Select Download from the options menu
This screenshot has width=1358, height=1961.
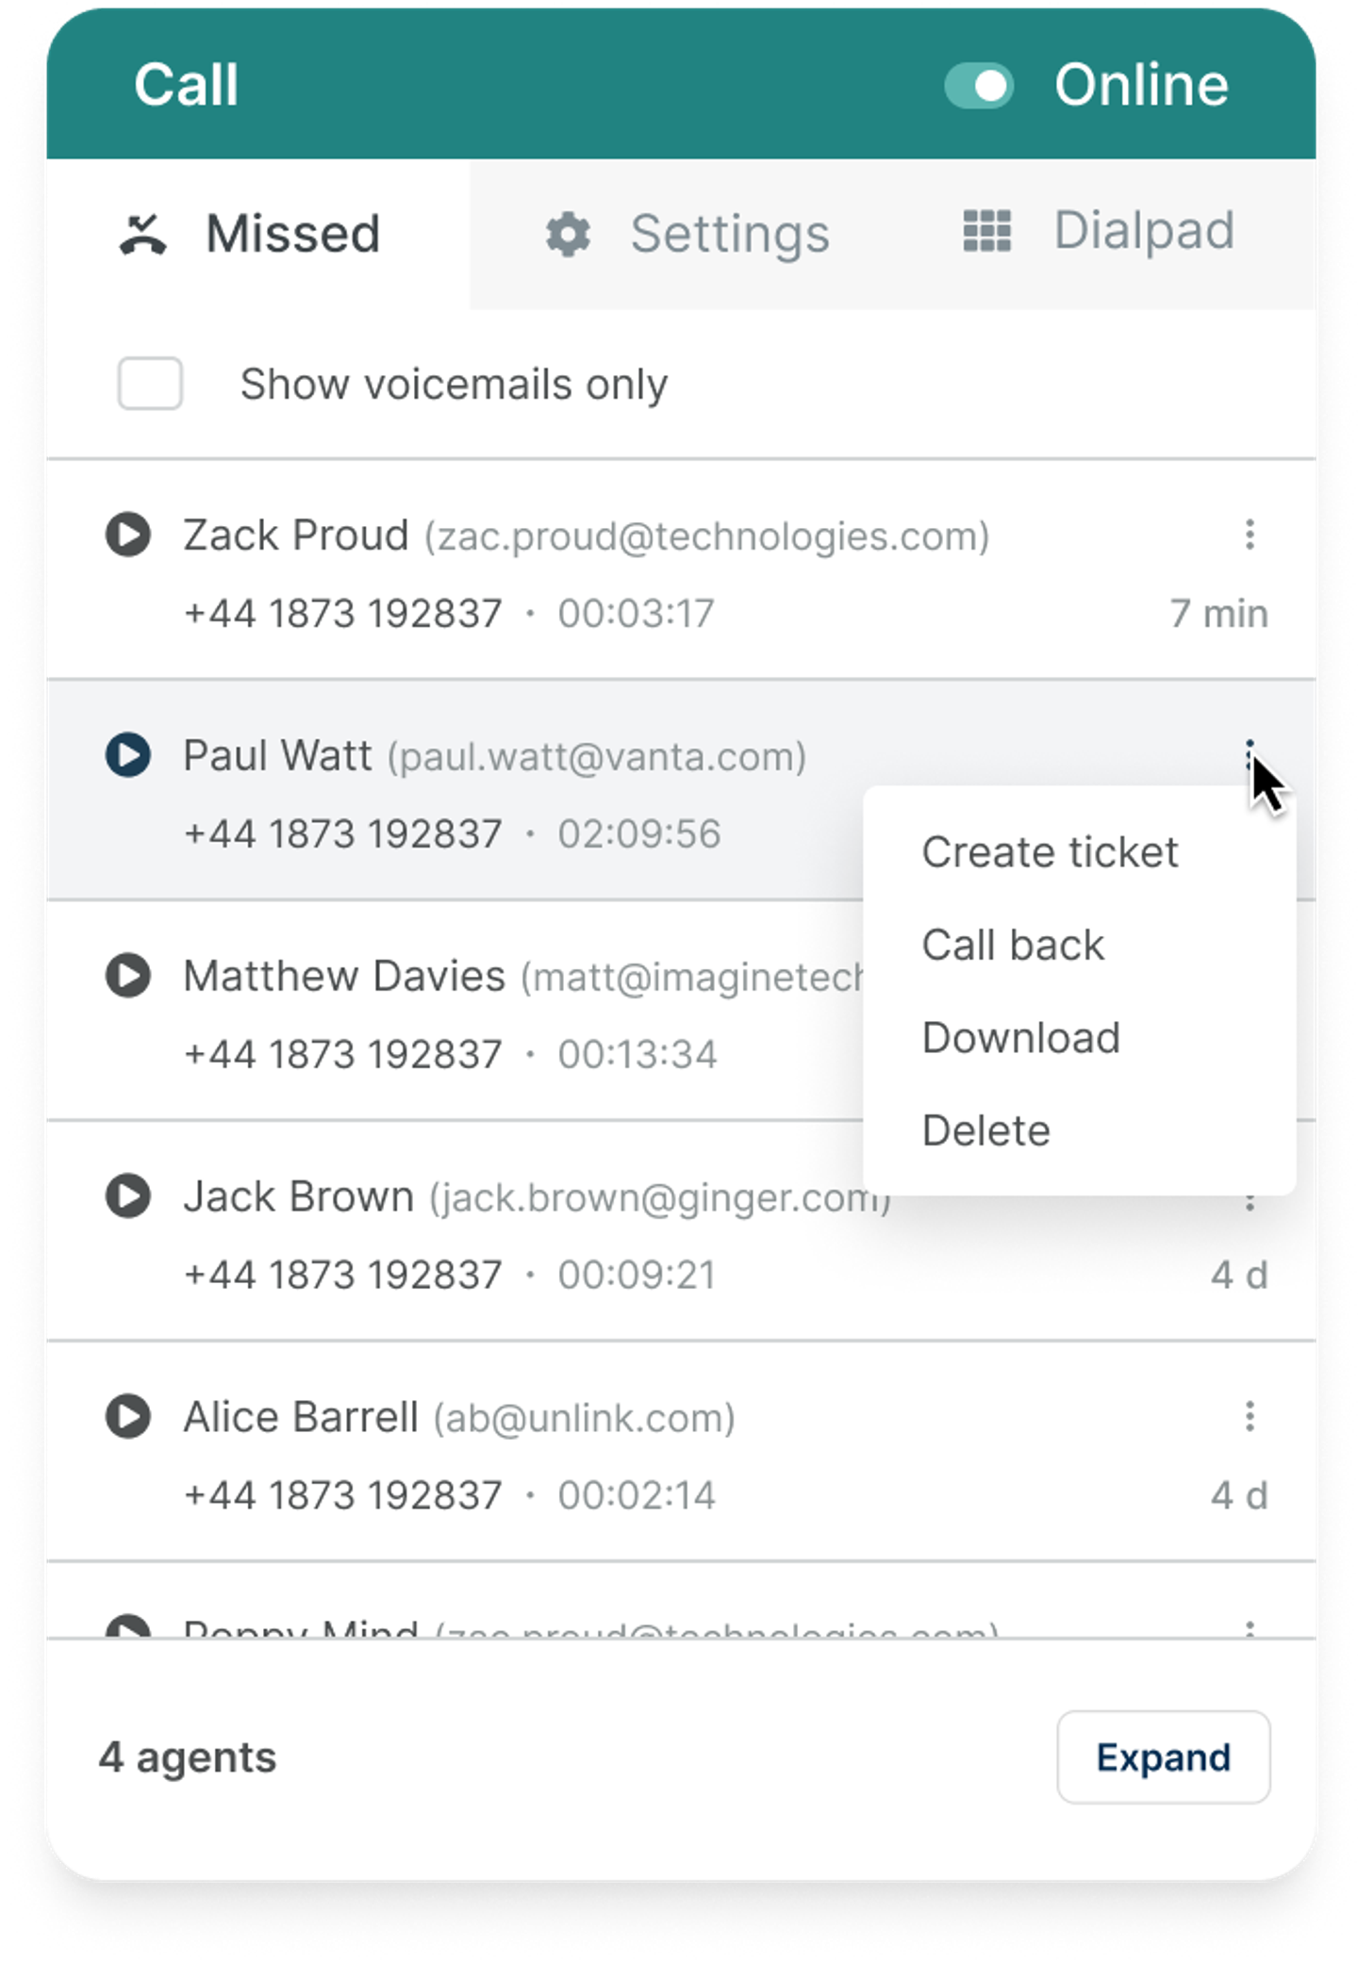[x=1021, y=1038]
